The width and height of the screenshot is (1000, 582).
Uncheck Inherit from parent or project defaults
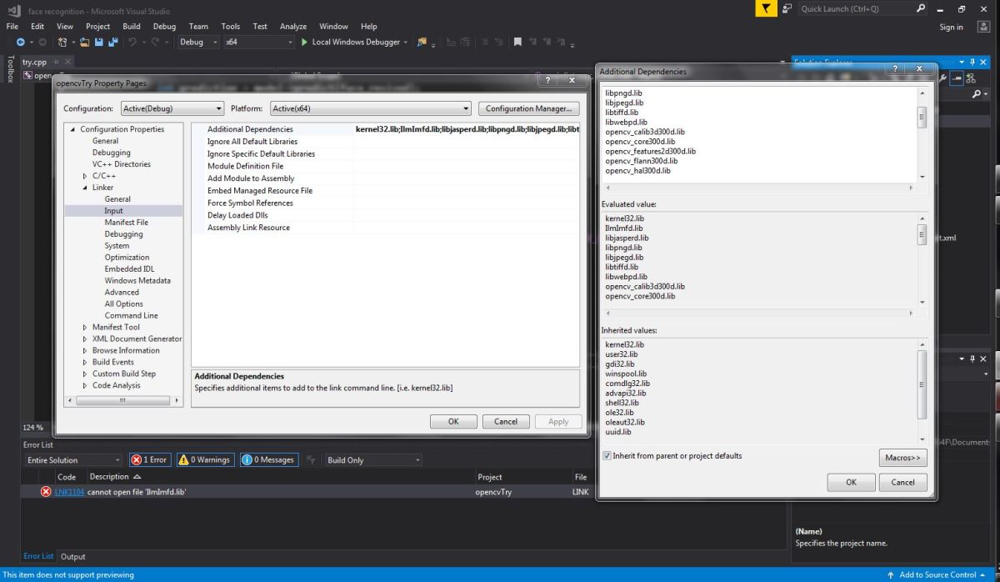[606, 455]
